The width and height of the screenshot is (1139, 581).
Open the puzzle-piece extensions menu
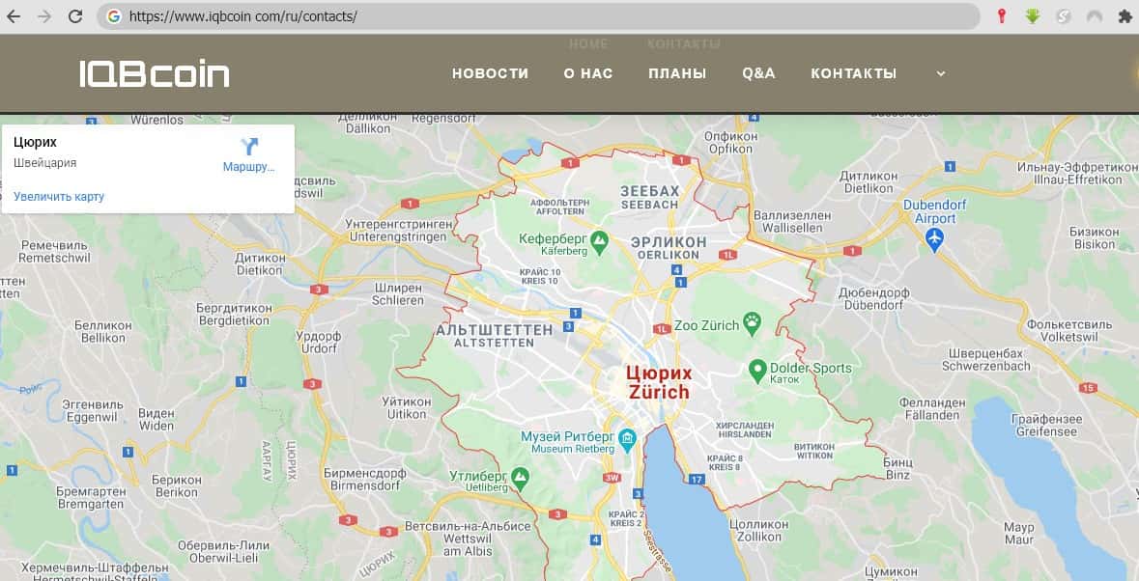pyautogui.click(x=1125, y=16)
